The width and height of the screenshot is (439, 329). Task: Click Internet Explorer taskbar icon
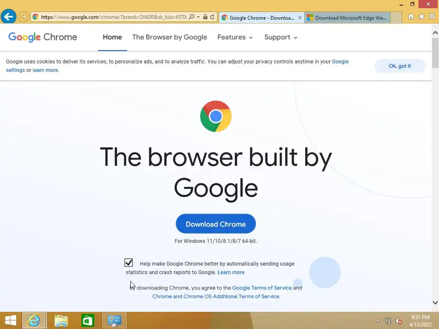tap(34, 320)
